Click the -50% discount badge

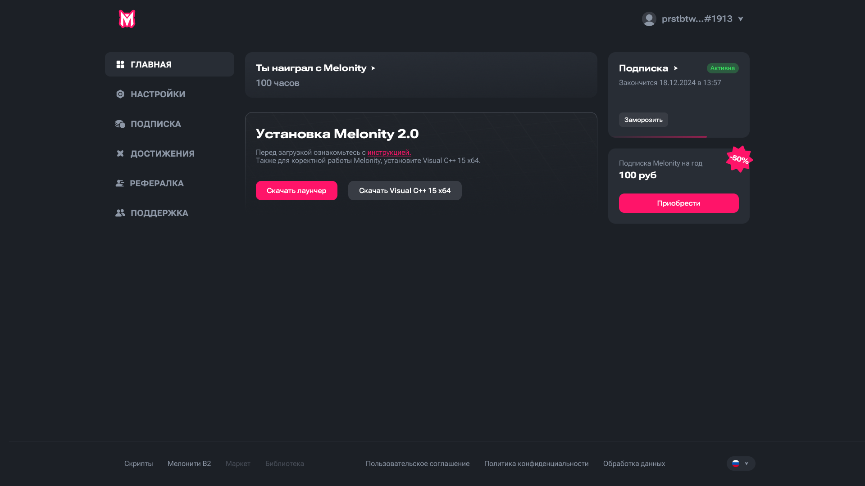point(739,159)
